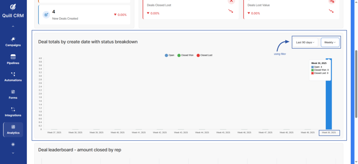Screen dimensions: 358x164
Task: Select the Analytics menu item
Action: point(13,129)
